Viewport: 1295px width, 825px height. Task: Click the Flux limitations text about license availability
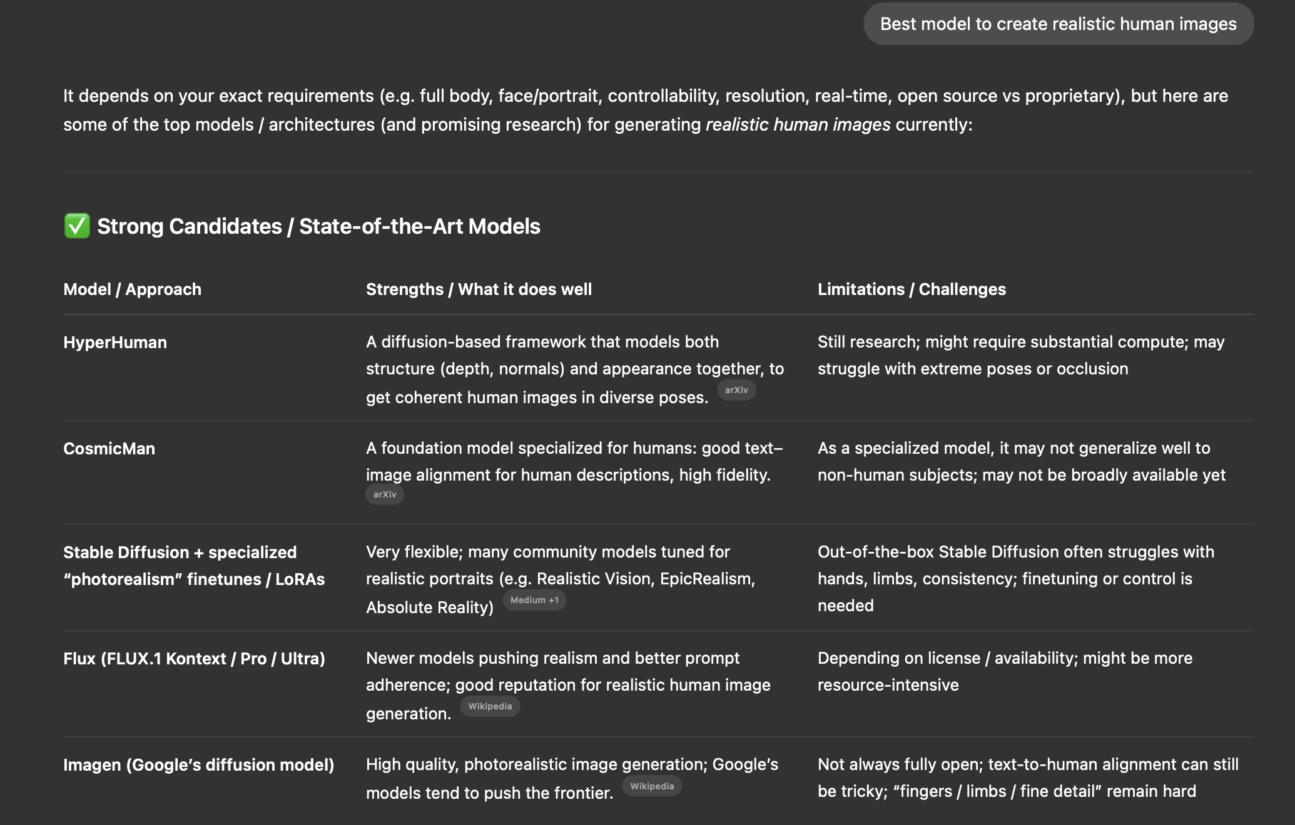1005,671
